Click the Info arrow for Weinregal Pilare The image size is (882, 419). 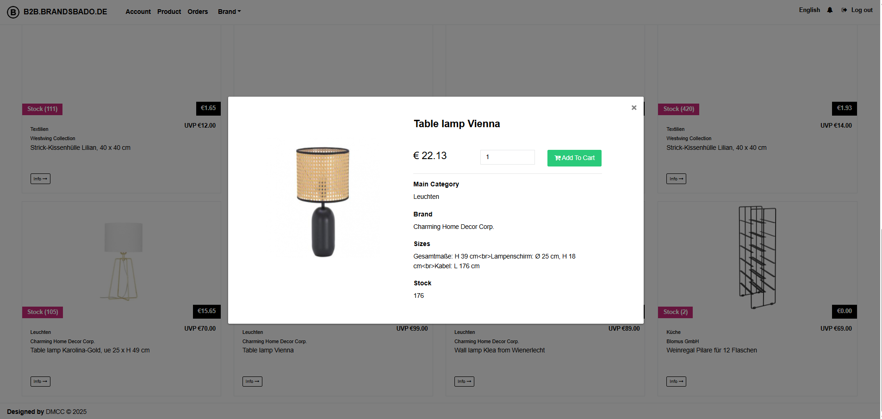pyautogui.click(x=676, y=381)
